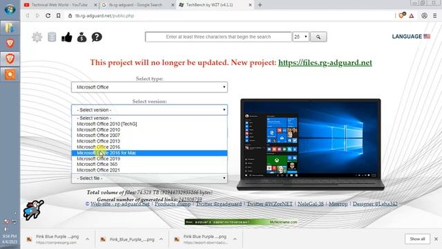Click the Brave Rewards triangle icon
The width and height of the screenshot is (442, 249).
[x=412, y=16]
